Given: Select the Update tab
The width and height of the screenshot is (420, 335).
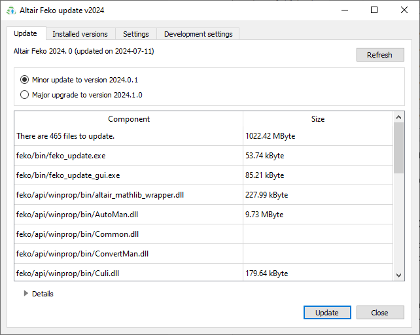Looking at the screenshot, I should [26, 33].
